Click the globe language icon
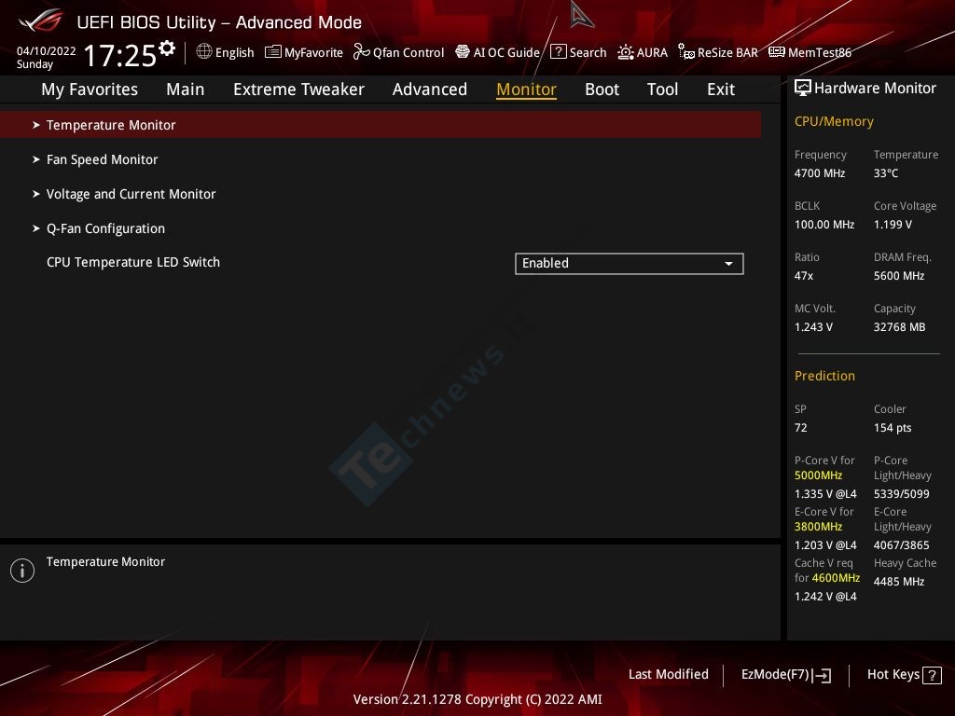 [x=204, y=52]
